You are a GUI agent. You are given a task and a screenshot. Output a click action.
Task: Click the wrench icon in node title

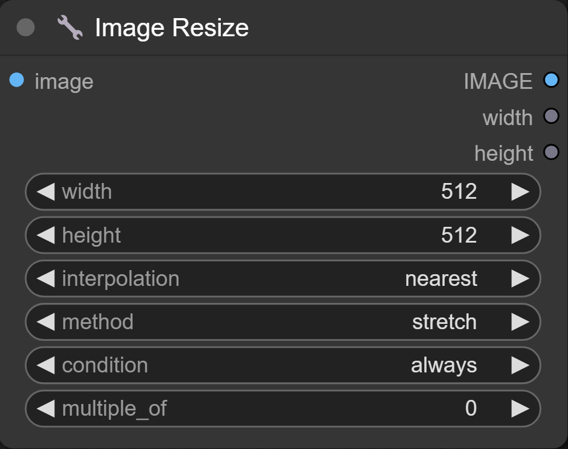[70, 27]
